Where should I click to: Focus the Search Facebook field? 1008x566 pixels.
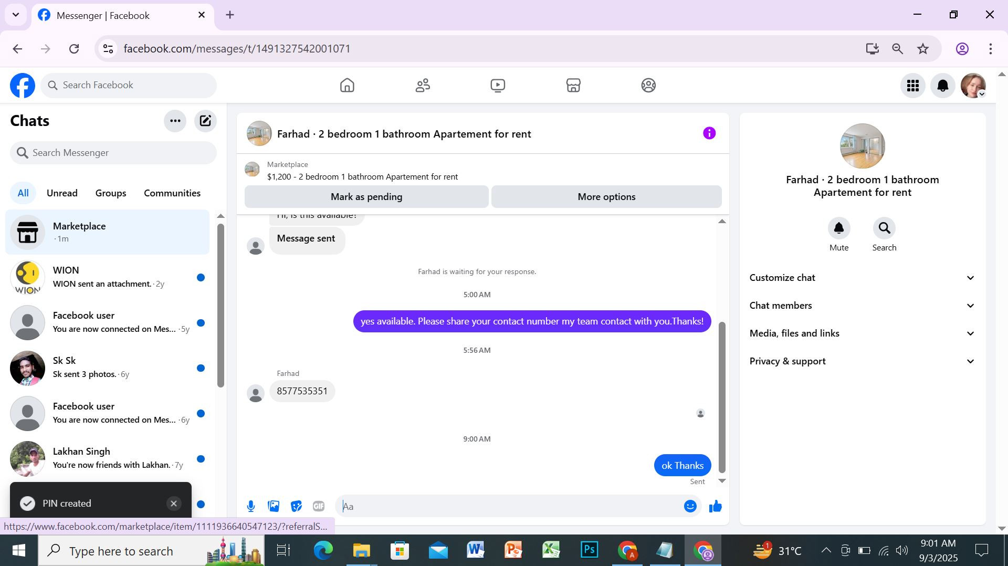(x=129, y=85)
